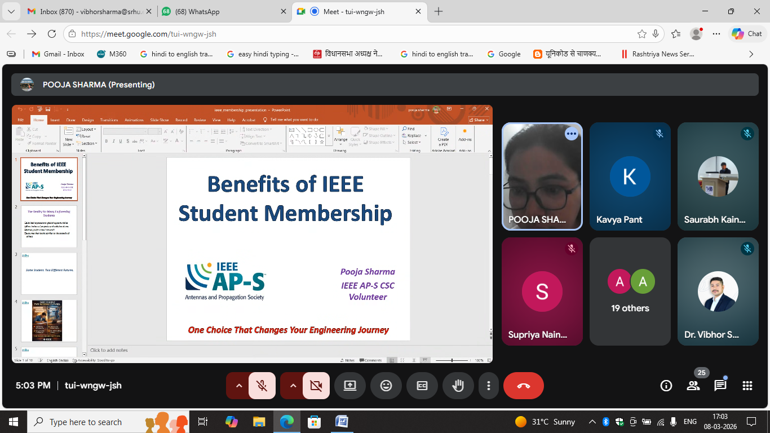Open the Gmail - Inbox bookmark
Screen dimensions: 770x433
[x=58, y=54]
